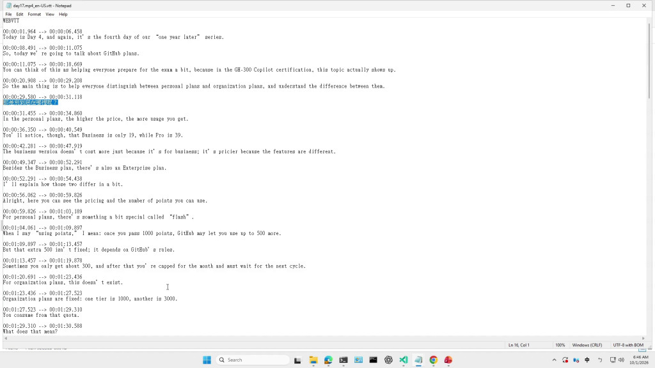This screenshot has height=368, width=655.
Task: Click the Notepad taskbar icon
Action: click(x=418, y=360)
